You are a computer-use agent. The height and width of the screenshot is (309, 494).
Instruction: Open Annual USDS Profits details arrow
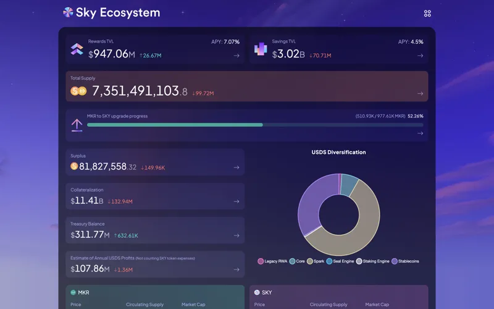pos(237,269)
